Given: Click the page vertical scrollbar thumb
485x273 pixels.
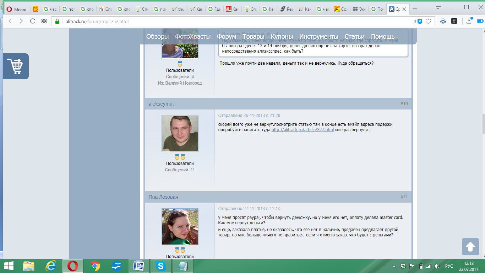Looking at the screenshot, I should tap(483, 123).
